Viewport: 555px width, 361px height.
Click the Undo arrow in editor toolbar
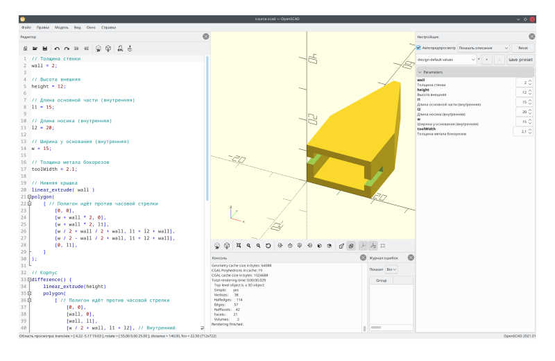(57, 49)
